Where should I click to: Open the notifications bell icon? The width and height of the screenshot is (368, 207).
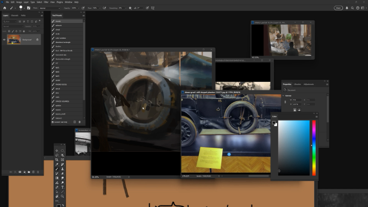347,8
